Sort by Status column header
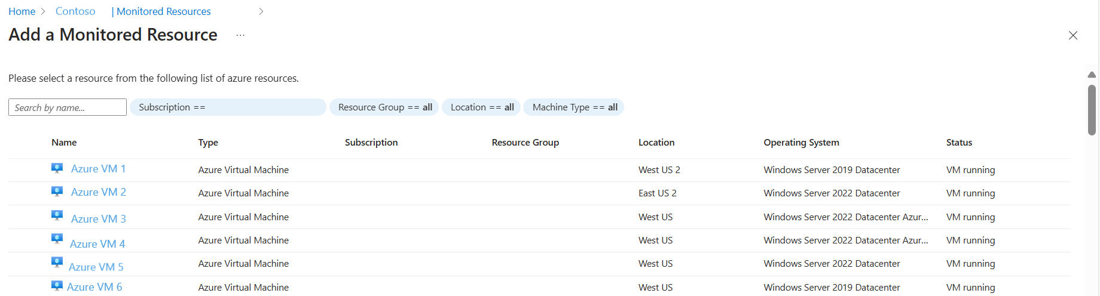Viewport: 1100px width, 296px height. (x=959, y=143)
